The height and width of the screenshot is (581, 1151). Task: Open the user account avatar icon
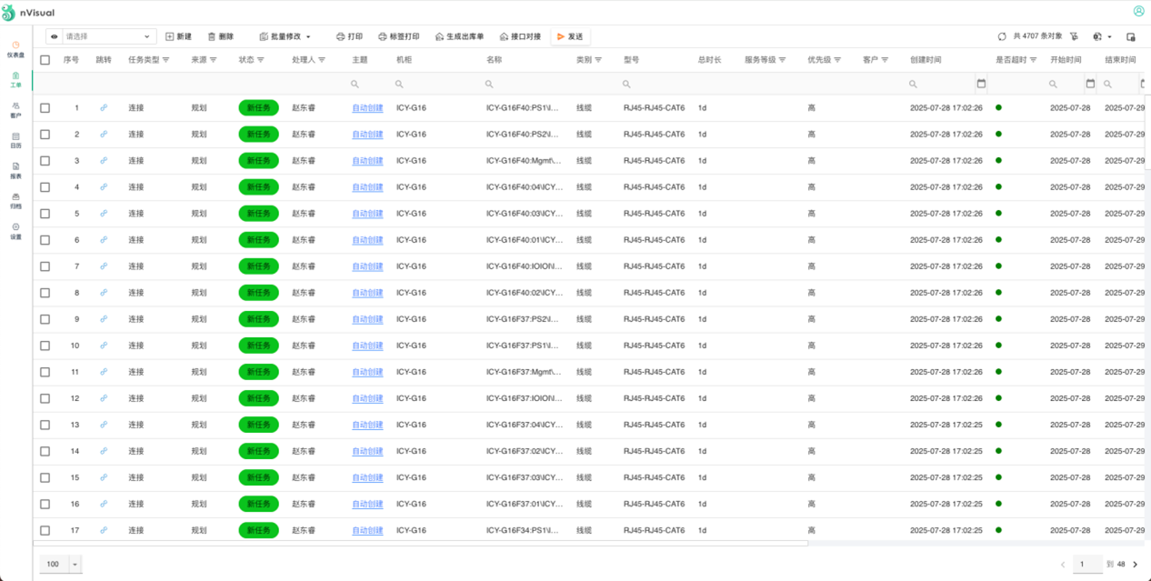point(1138,11)
